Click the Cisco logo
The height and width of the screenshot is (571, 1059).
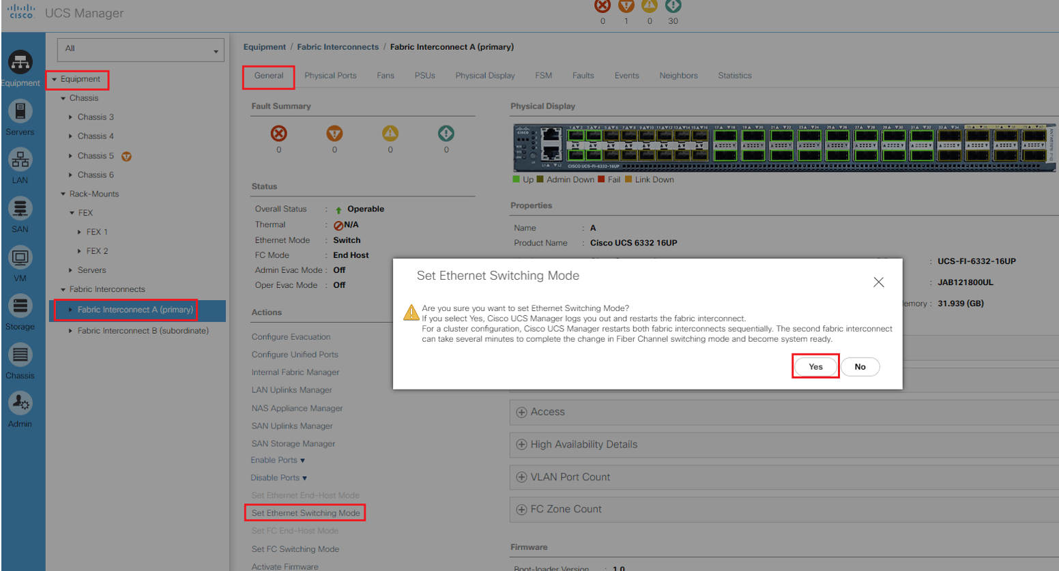(x=20, y=12)
